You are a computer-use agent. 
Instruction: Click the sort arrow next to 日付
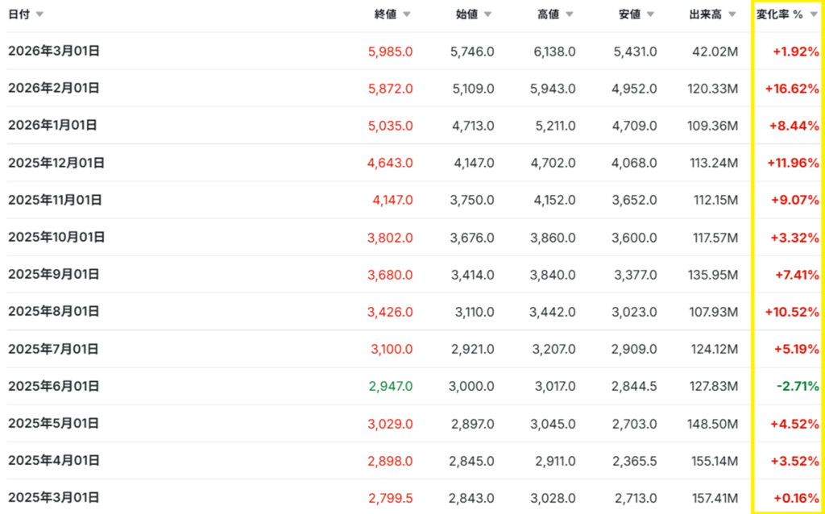pyautogui.click(x=40, y=15)
